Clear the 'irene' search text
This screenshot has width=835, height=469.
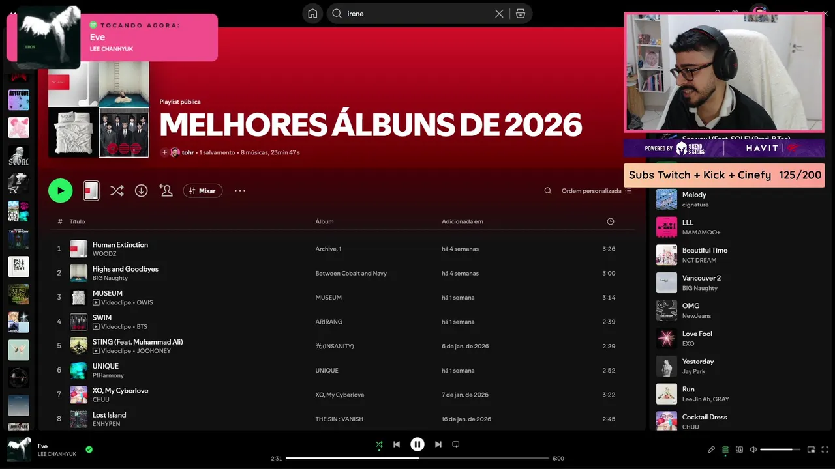[499, 14]
